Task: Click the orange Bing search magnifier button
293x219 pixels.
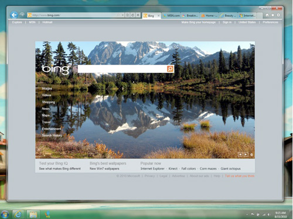Action: click(170, 69)
